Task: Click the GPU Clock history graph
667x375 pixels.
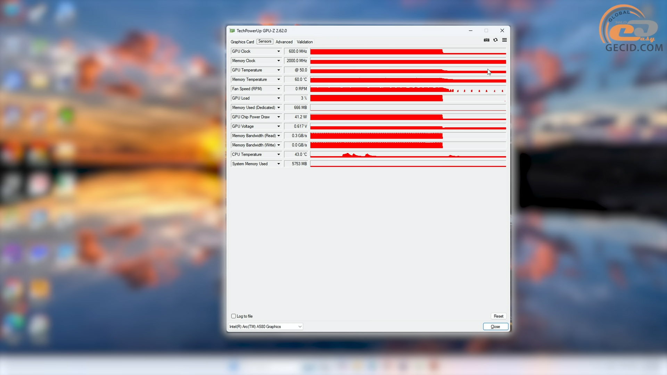Action: 408,51
